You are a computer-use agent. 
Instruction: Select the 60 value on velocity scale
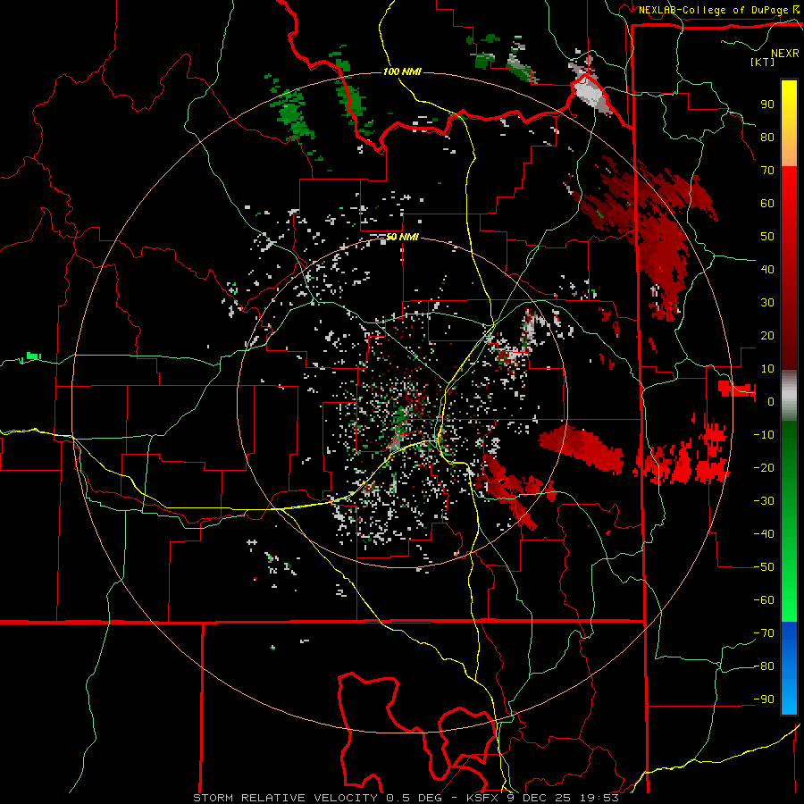tap(767, 204)
